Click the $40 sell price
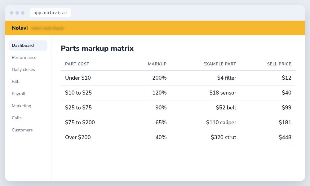This screenshot has width=310, height=186. click(x=286, y=93)
